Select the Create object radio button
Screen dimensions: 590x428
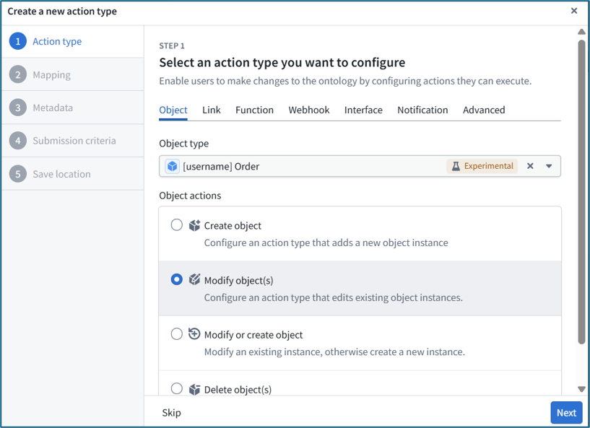(x=176, y=225)
